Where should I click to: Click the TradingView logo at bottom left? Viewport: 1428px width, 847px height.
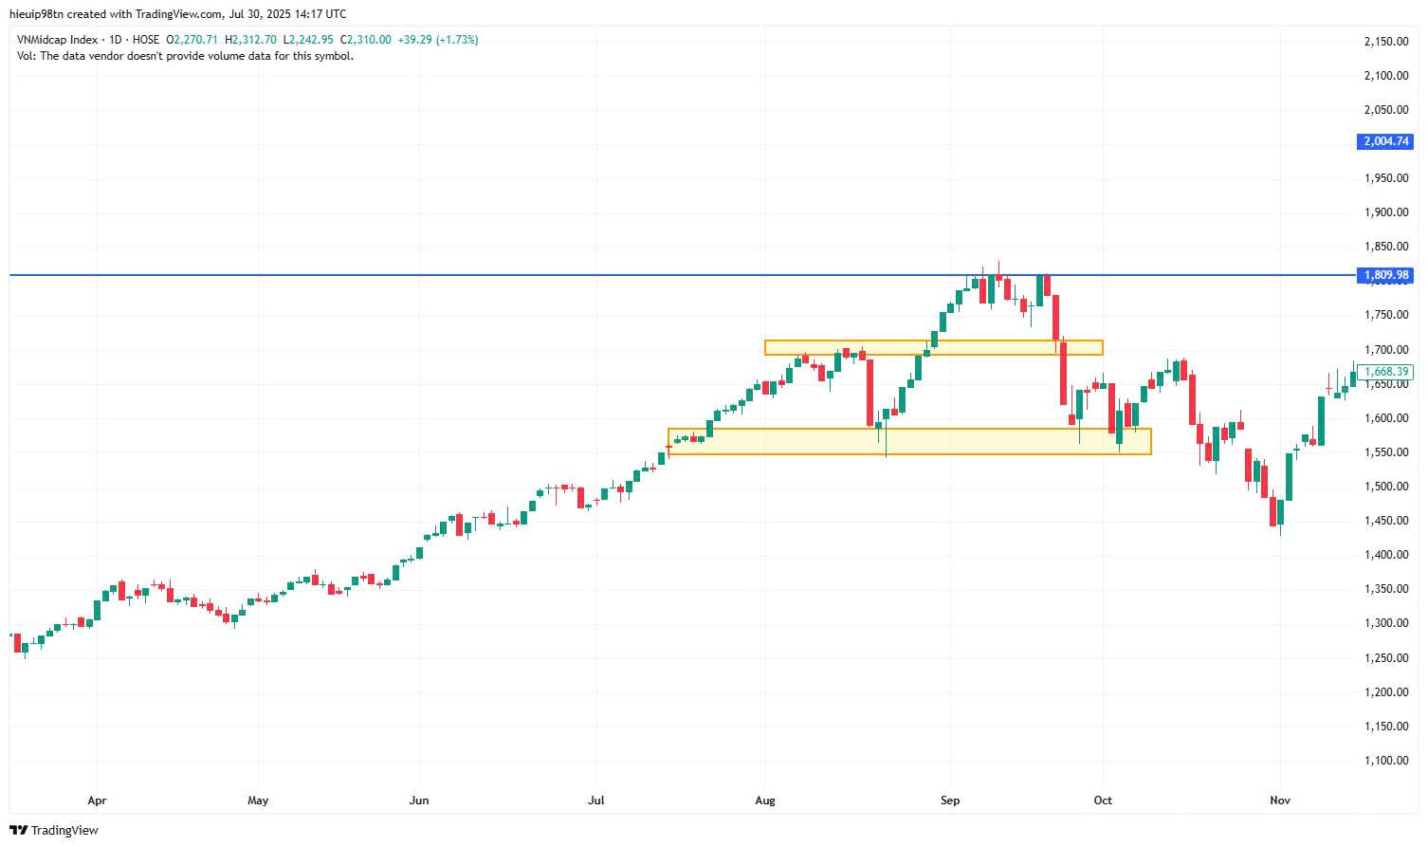pyautogui.click(x=54, y=830)
